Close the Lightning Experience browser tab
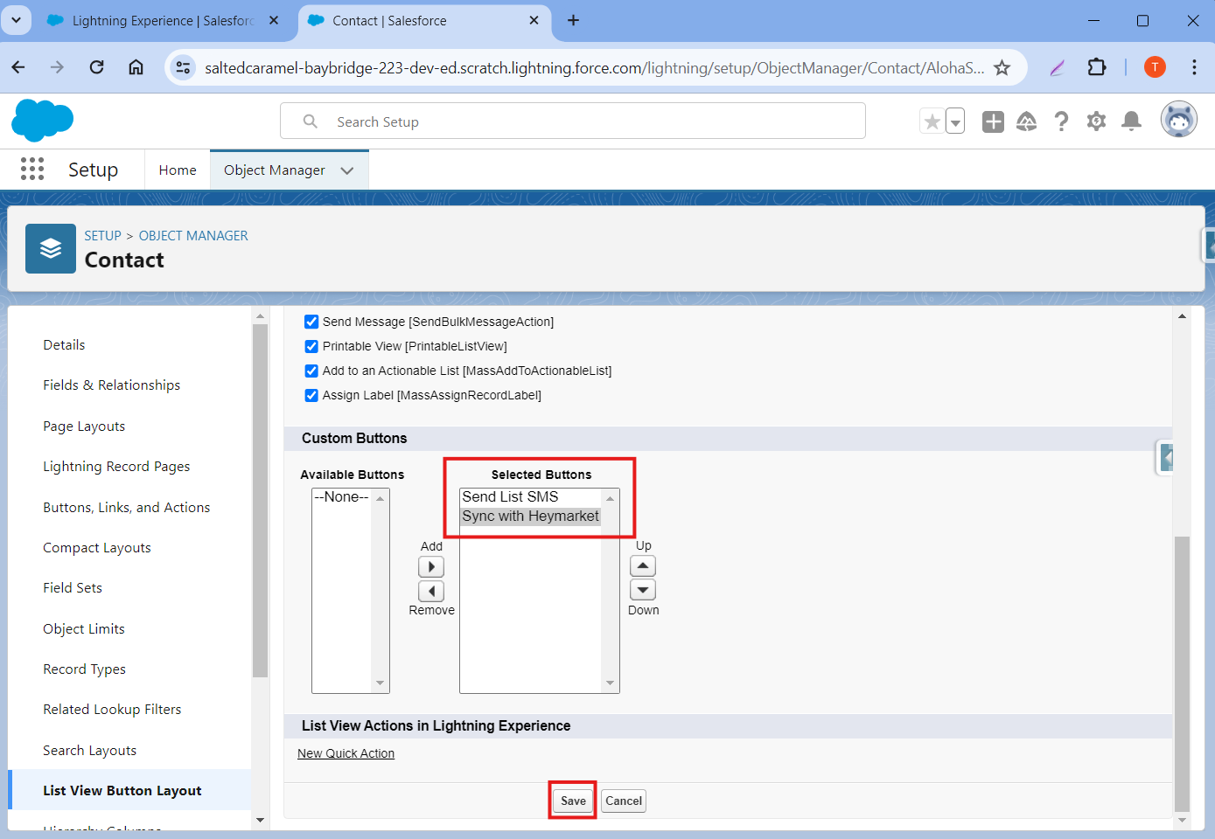1215x839 pixels. tap(274, 20)
